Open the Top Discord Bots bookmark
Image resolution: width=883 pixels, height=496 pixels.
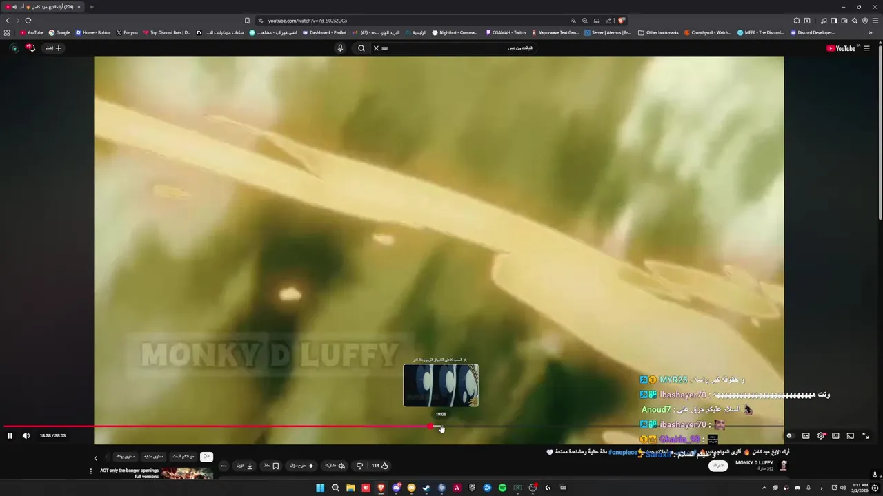pos(167,32)
